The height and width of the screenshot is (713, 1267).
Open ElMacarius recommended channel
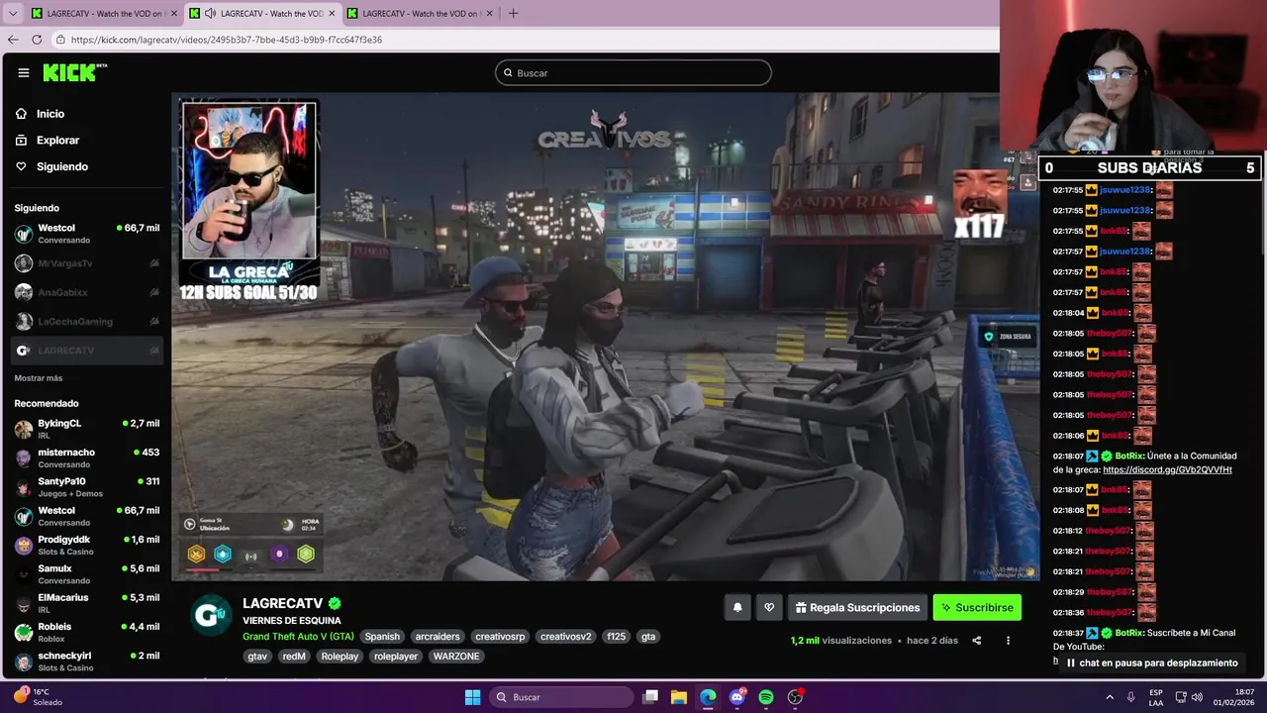pos(87,602)
